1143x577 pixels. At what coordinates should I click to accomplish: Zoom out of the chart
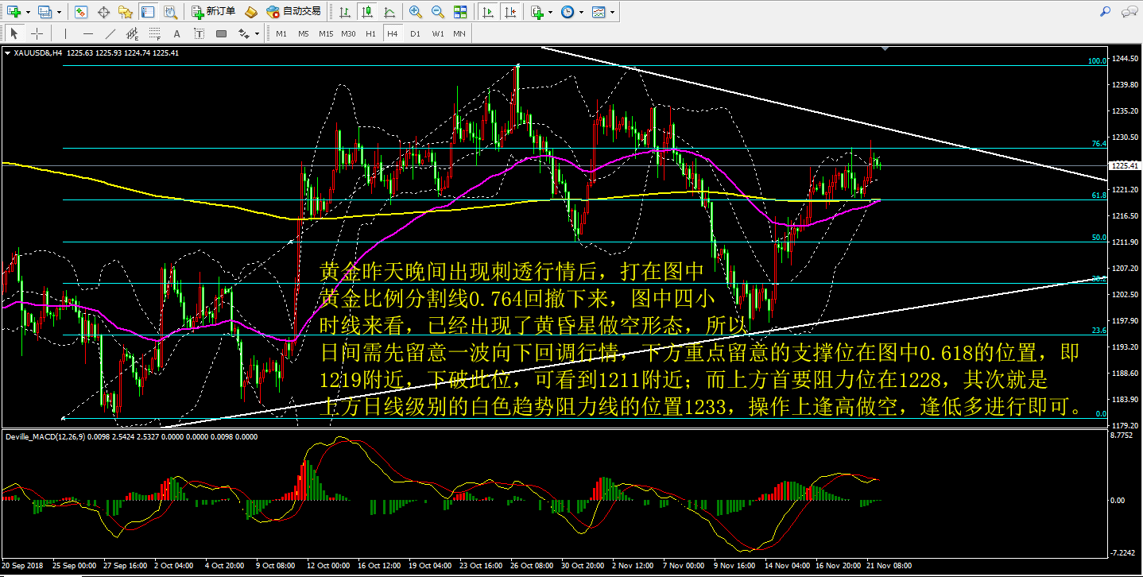pyautogui.click(x=438, y=12)
